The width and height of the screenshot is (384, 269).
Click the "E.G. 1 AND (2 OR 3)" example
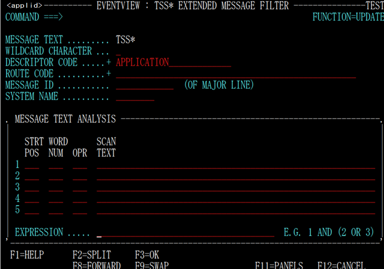click(x=329, y=232)
